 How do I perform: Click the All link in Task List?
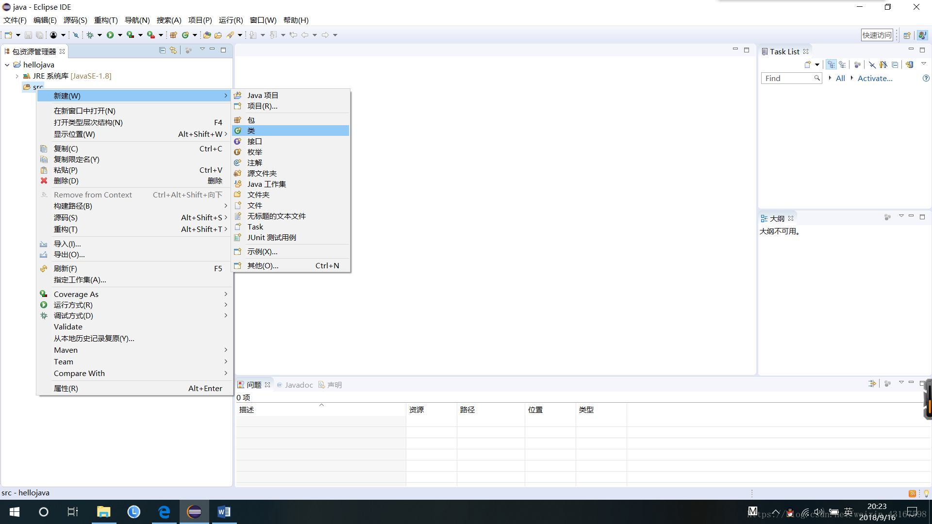(x=840, y=78)
